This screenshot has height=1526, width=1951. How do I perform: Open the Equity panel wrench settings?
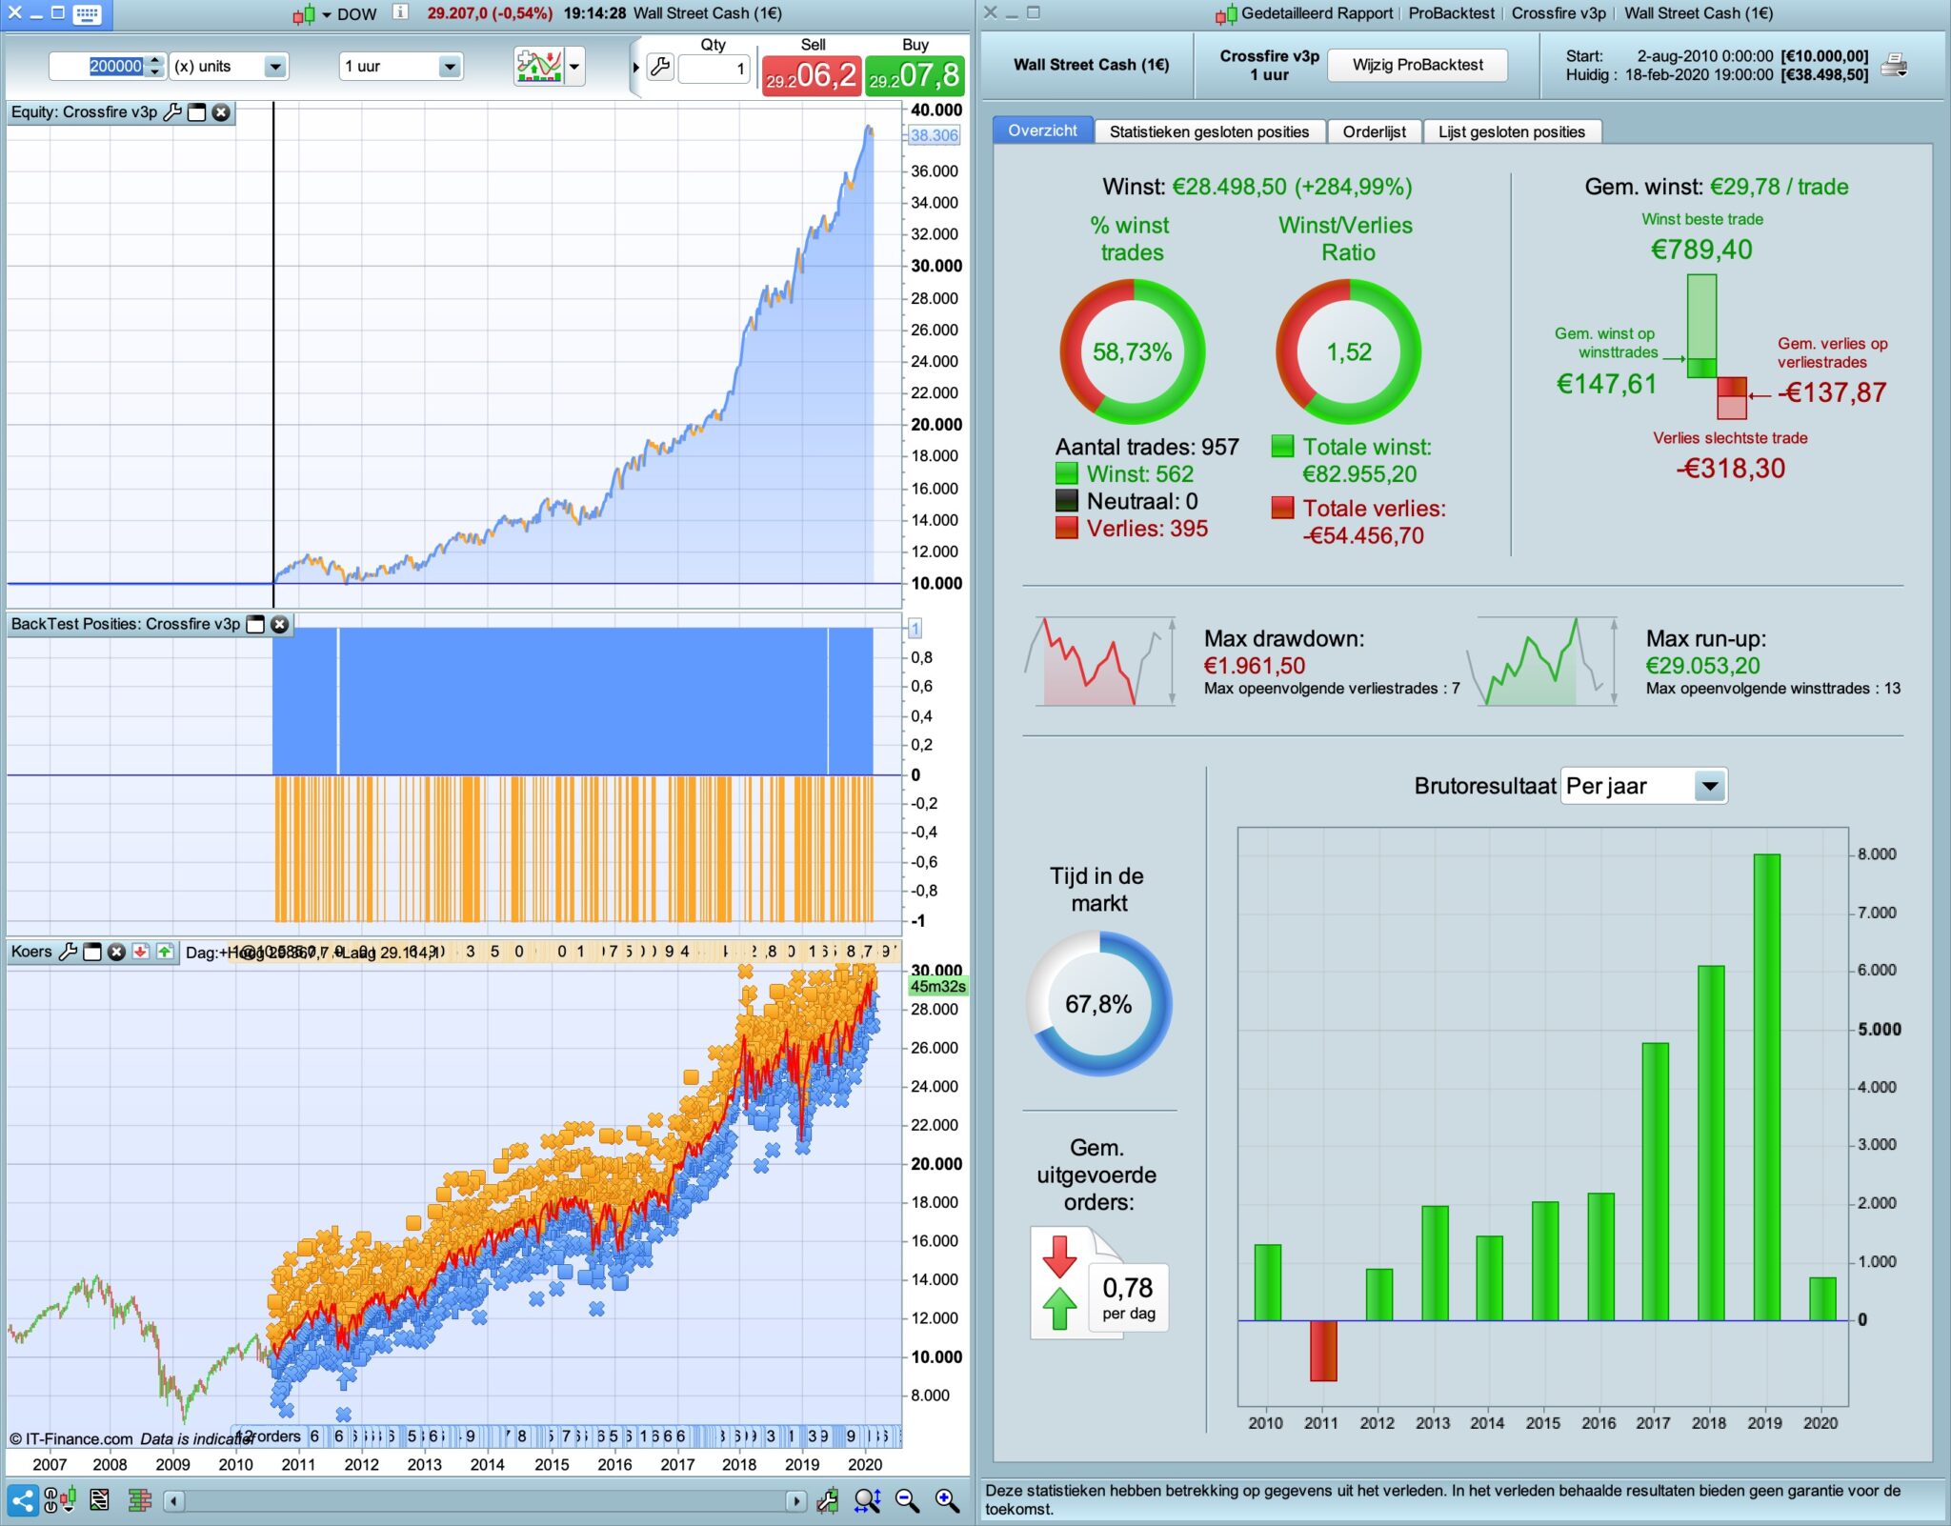tap(172, 112)
